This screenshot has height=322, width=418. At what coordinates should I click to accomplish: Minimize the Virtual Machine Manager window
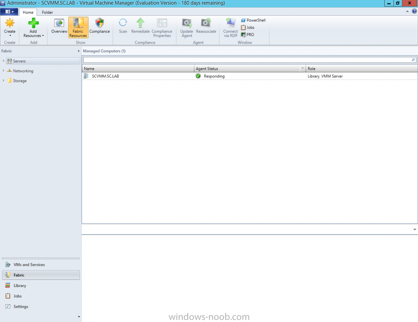tap(389, 3)
